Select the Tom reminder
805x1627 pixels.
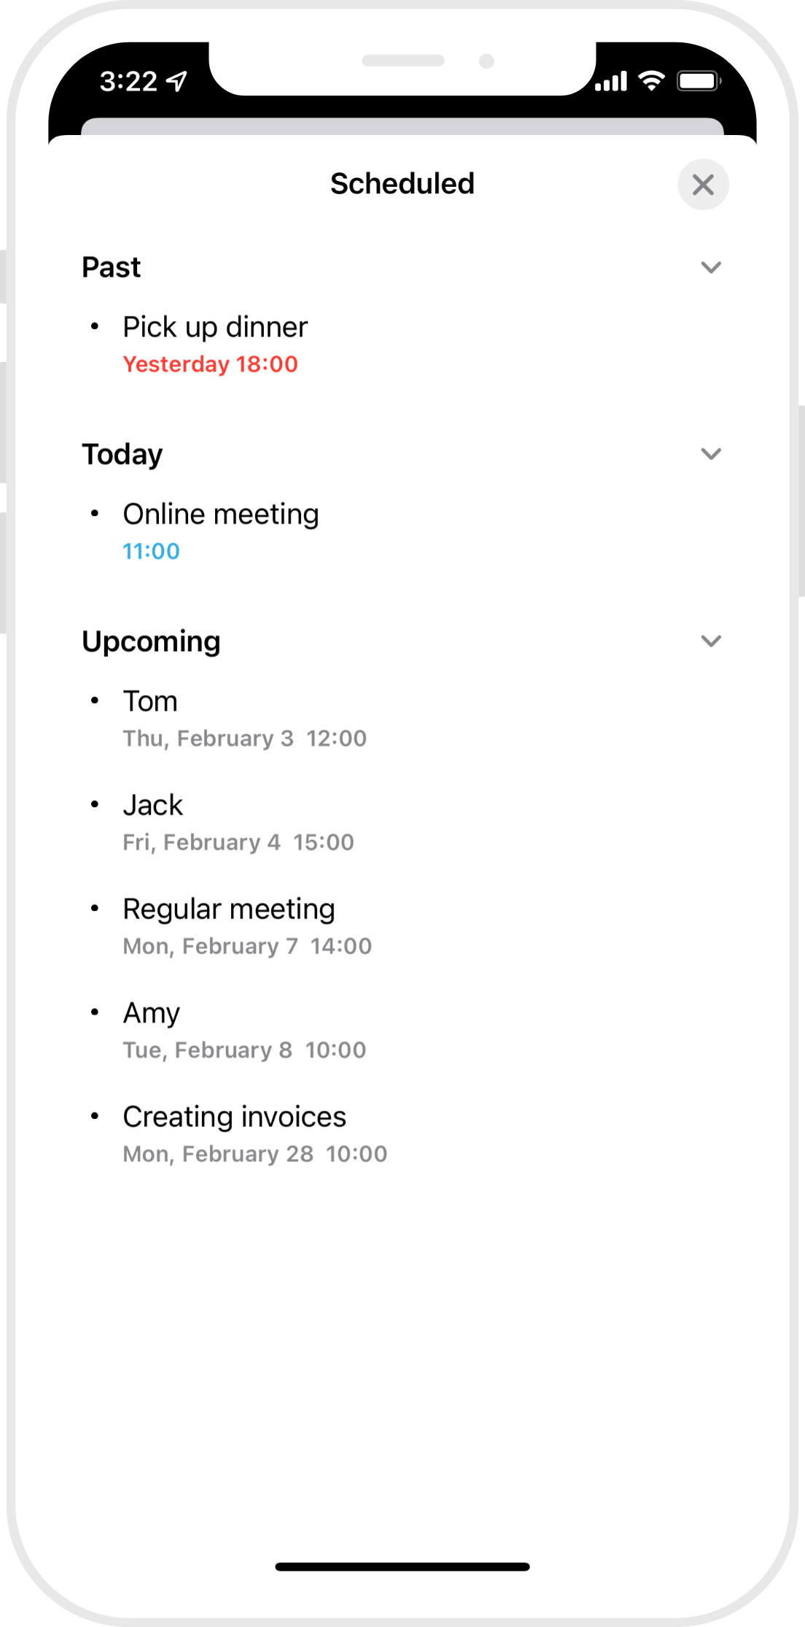[x=150, y=701]
